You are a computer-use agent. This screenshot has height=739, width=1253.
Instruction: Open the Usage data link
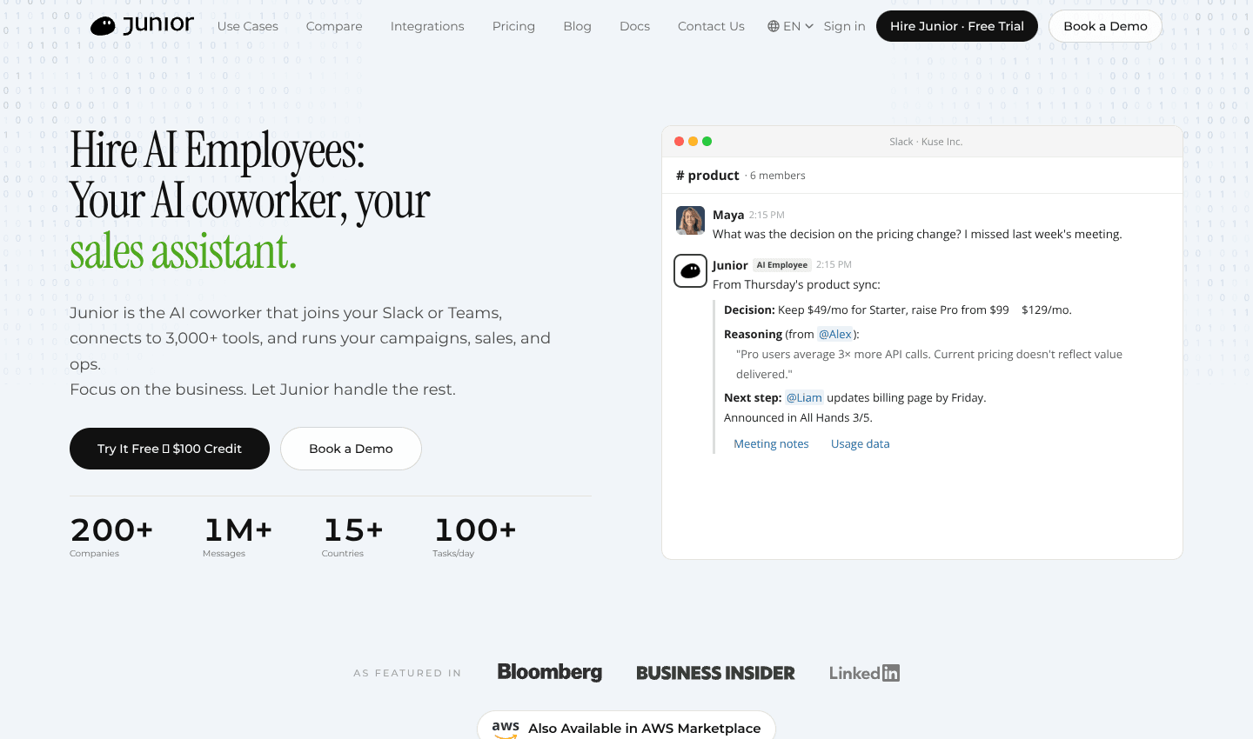coord(860,443)
